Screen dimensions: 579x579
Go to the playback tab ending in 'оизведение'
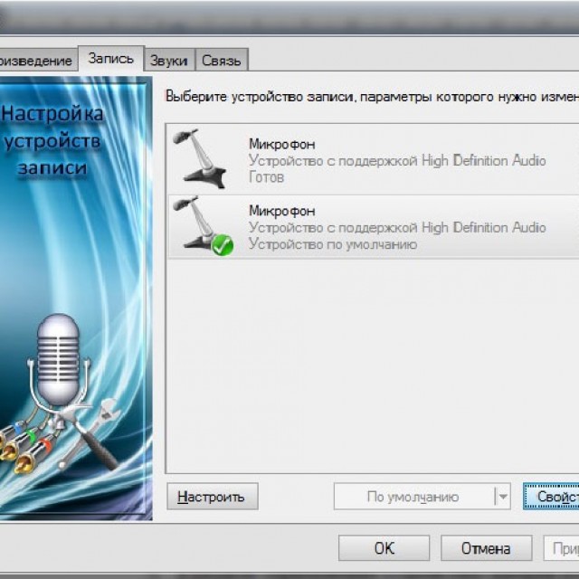[37, 61]
